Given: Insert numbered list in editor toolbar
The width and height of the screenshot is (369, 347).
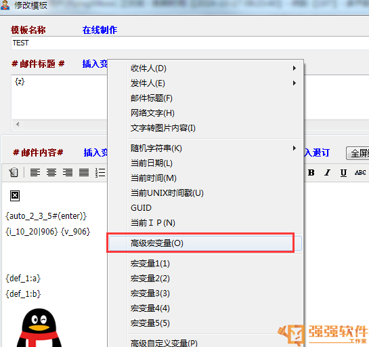Looking at the screenshot, I should (x=100, y=172).
